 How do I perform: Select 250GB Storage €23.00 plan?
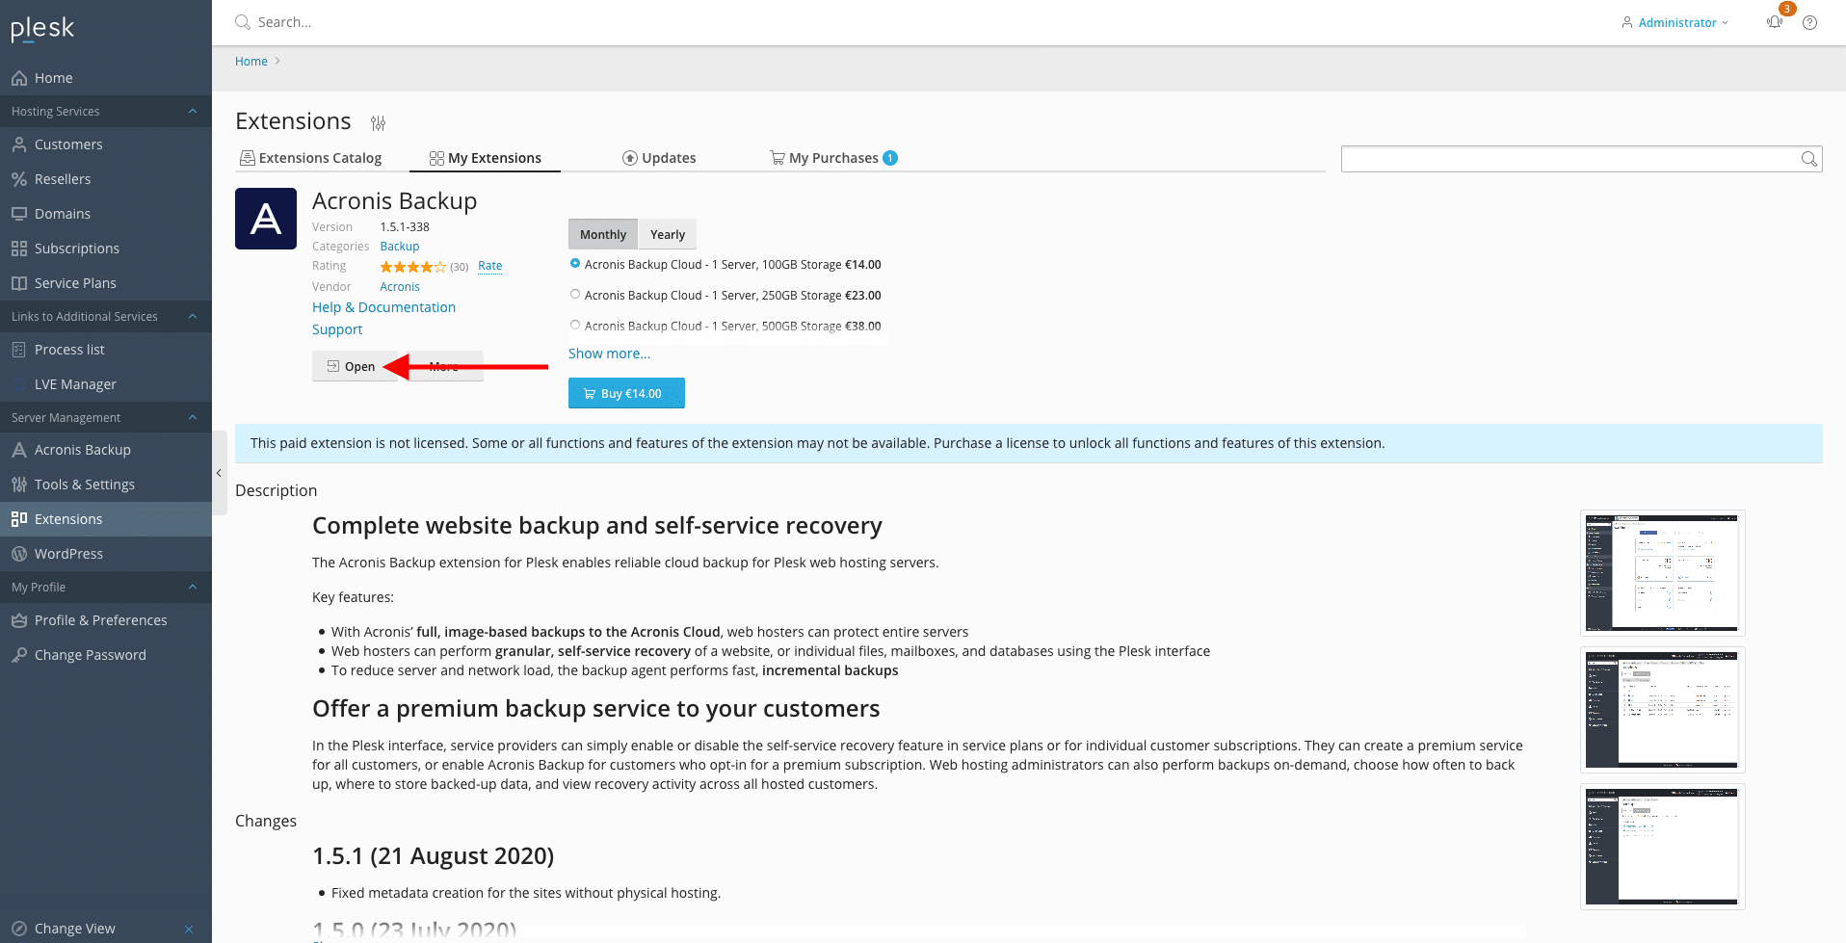[575, 295]
